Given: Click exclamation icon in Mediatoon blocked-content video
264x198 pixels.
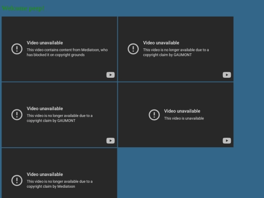Looking at the screenshot, I should point(17,49).
